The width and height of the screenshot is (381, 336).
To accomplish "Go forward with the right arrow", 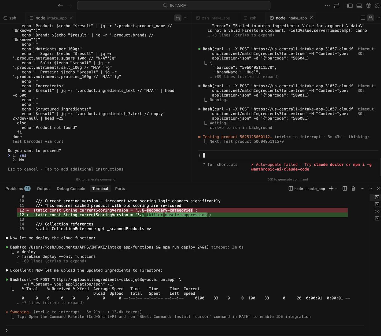I will (x=70, y=6).
